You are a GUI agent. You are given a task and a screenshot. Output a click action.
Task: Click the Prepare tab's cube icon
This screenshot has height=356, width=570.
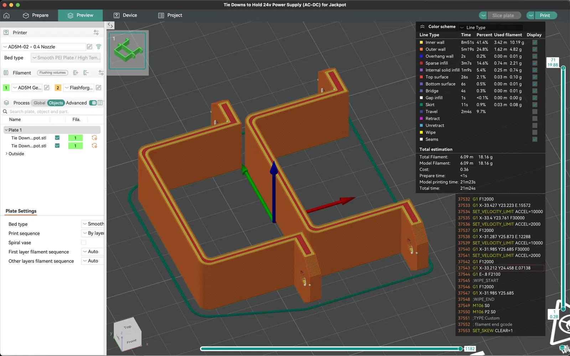point(26,15)
